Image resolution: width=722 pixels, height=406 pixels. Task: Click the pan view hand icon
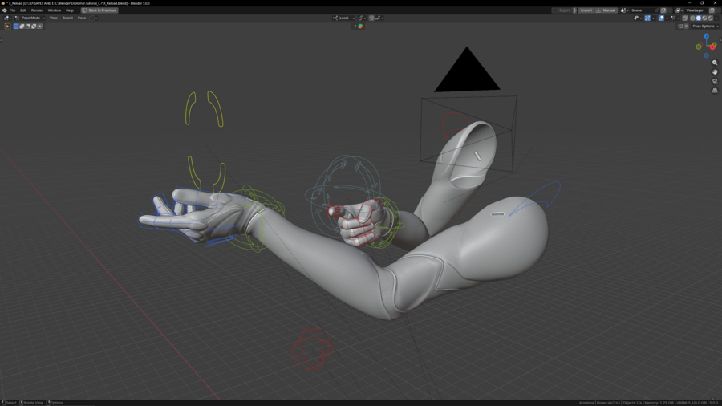pos(715,71)
